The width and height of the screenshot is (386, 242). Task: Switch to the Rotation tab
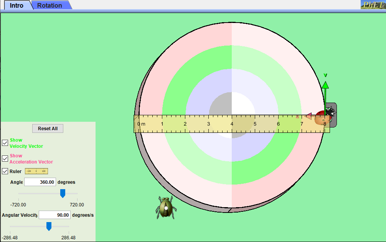[x=49, y=5]
